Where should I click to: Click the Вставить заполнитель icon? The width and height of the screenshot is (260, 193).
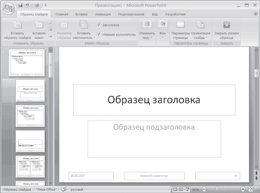tap(84, 25)
